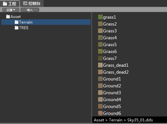Switch to the 控制台 console tab
Image resolution: width=167 pixels, height=124 pixels.
pyautogui.click(x=32, y=4)
